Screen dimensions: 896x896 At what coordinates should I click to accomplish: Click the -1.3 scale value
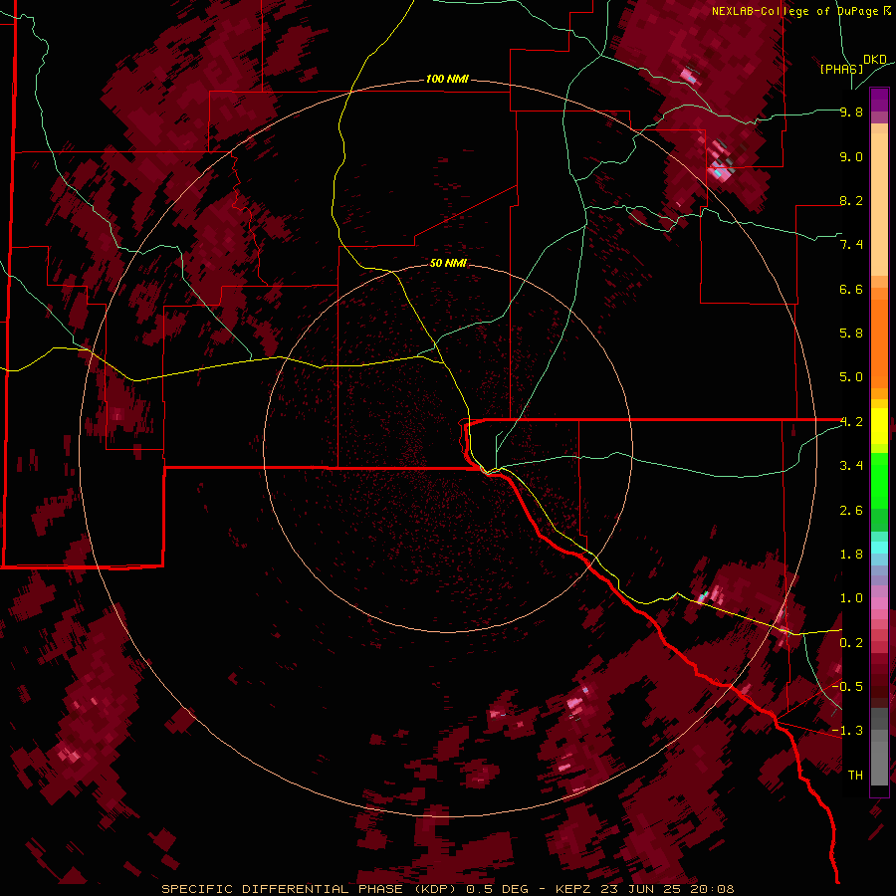pos(847,731)
